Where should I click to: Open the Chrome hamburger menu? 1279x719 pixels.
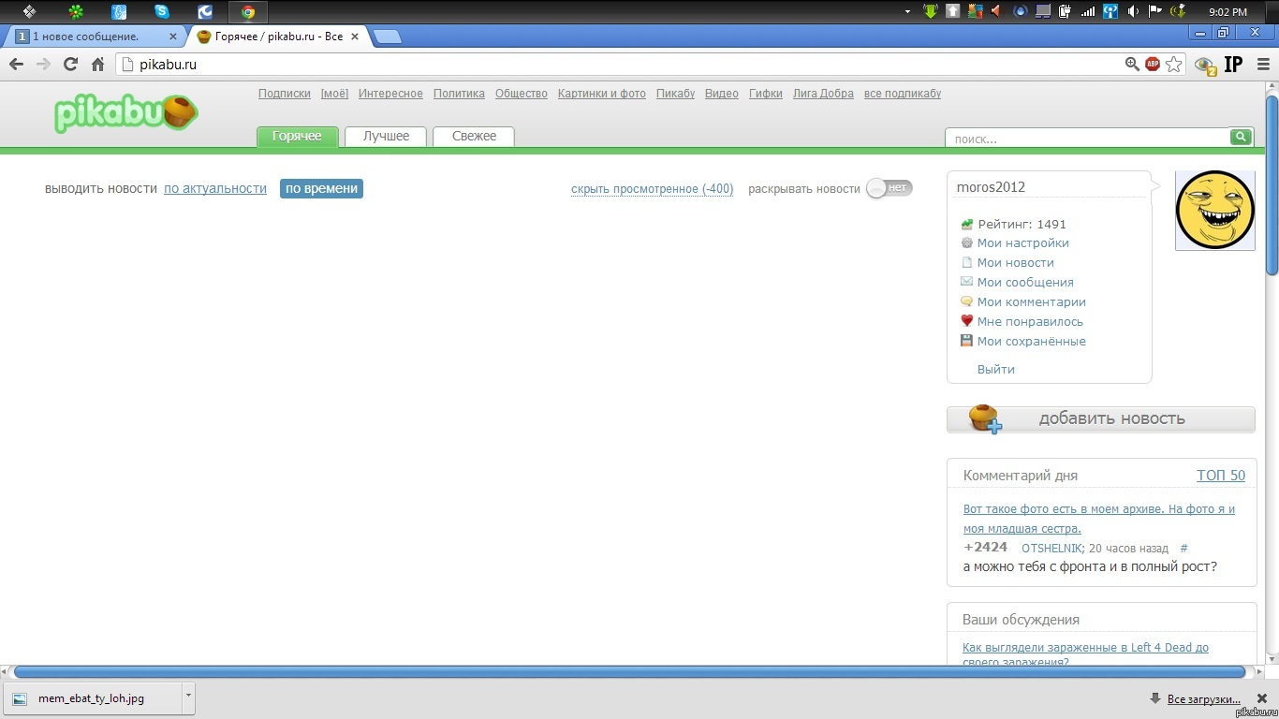[x=1263, y=65]
